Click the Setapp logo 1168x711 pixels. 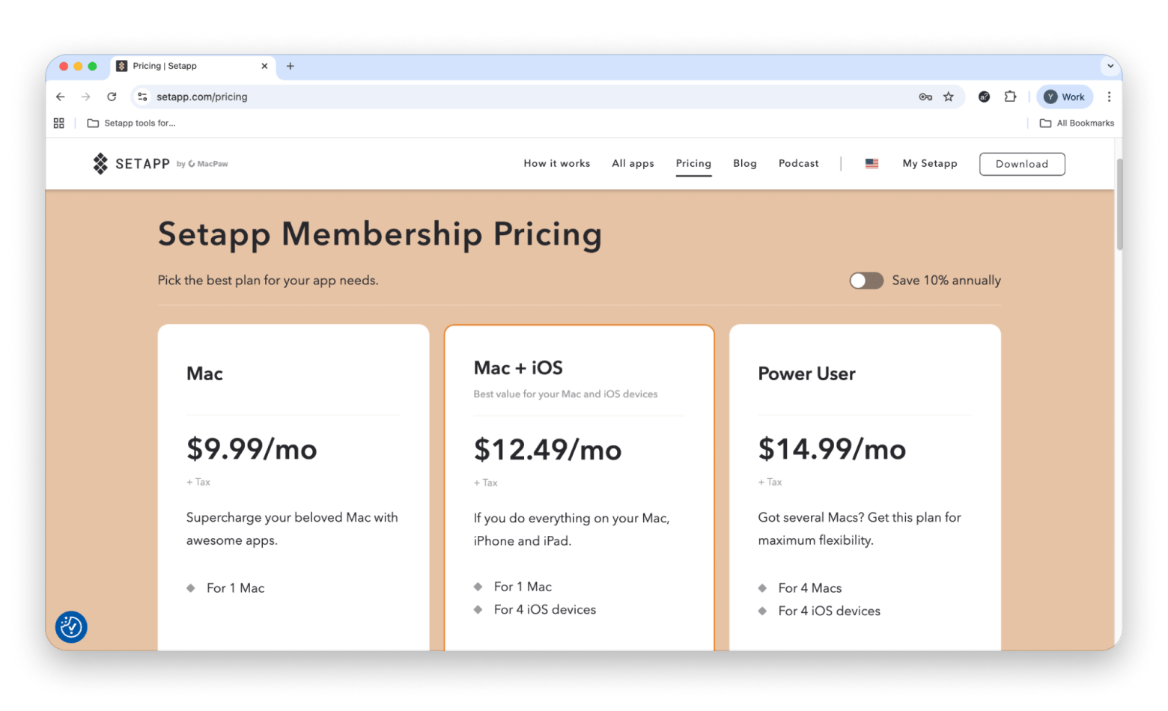pyautogui.click(x=132, y=163)
